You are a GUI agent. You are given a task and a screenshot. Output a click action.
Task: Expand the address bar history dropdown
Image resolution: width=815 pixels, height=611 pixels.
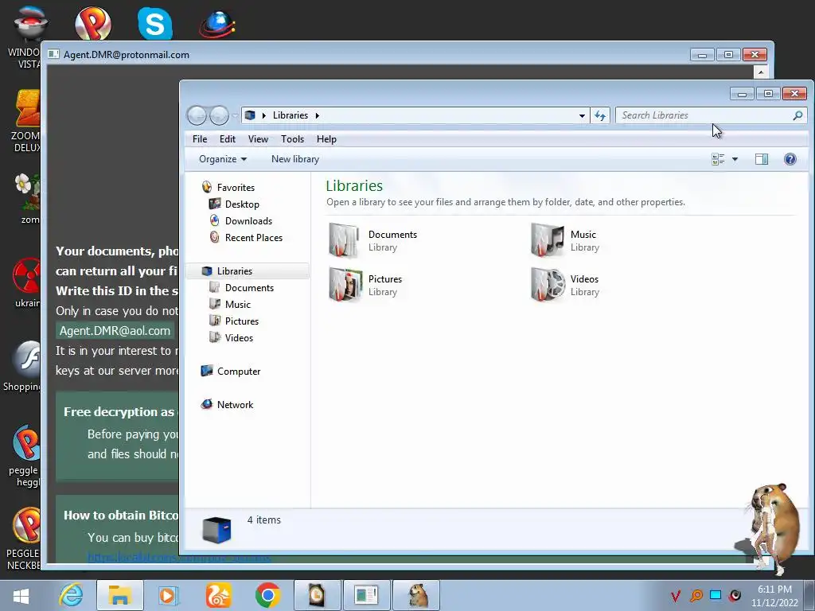click(582, 115)
